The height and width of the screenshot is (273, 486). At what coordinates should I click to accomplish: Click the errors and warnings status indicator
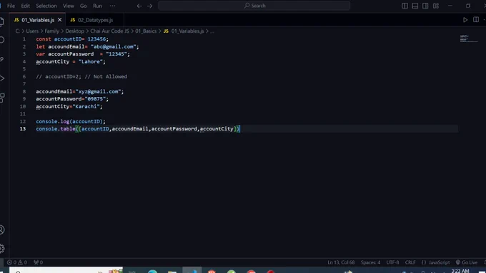click(17, 262)
